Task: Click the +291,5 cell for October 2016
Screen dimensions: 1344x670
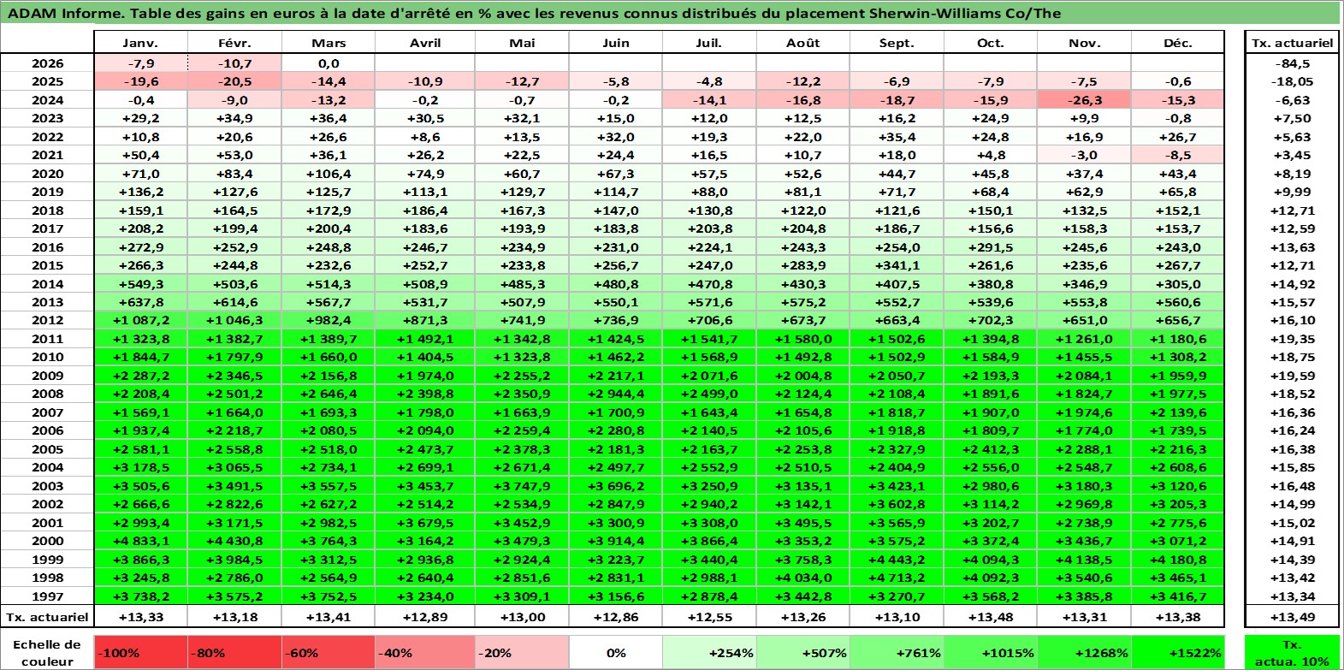Action: [990, 247]
